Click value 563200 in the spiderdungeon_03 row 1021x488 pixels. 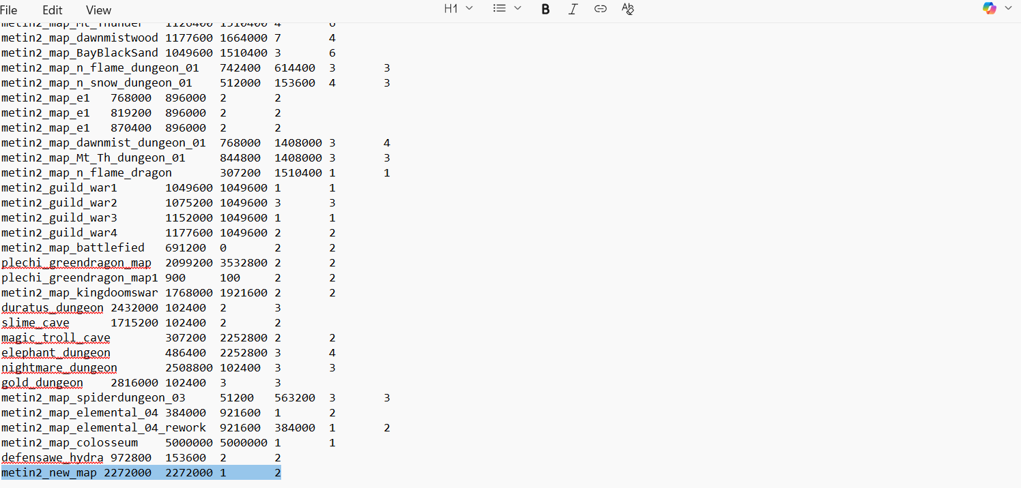[x=295, y=397]
